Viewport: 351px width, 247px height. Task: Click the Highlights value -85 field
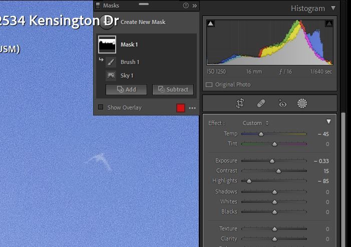[x=323, y=181]
